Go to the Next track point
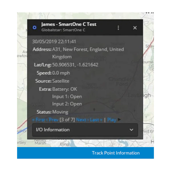 point(82,120)
